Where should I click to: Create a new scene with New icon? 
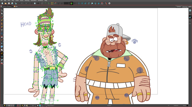pos(2,3)
